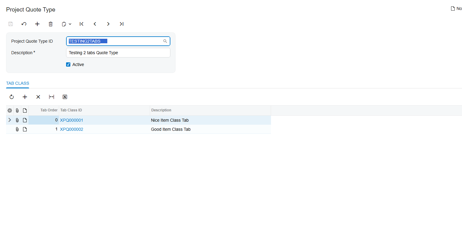
Task: Open attachments for the XPQ000002 row
Action: (x=17, y=129)
